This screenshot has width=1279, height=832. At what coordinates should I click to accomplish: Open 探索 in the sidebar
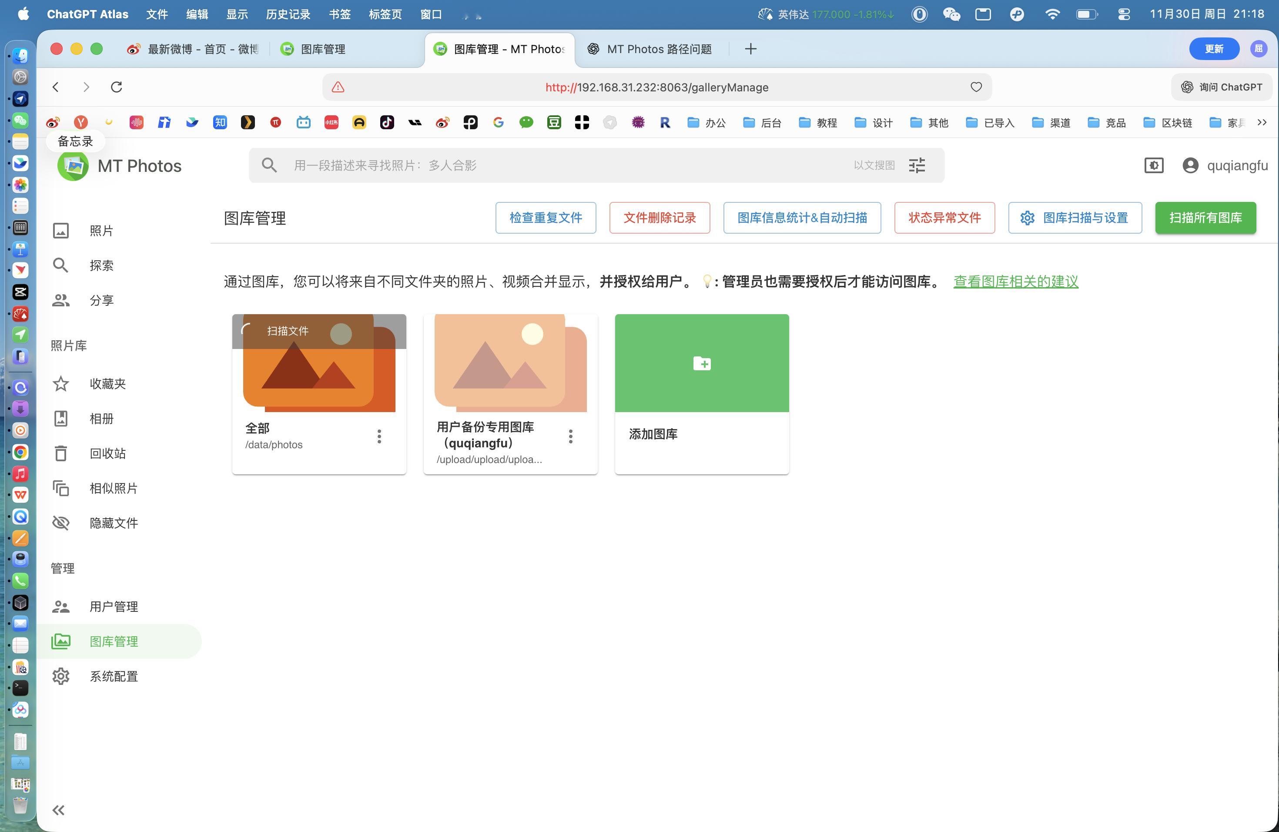coord(101,265)
